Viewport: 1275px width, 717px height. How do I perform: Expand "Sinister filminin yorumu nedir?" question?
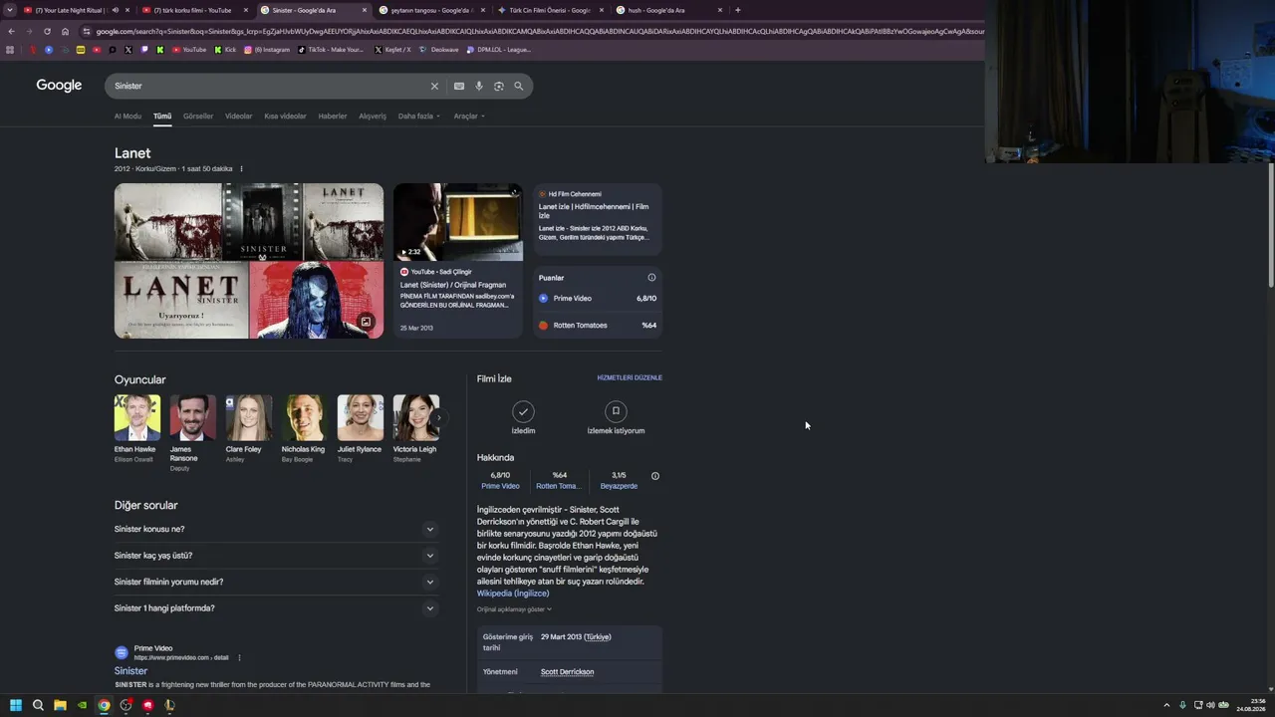click(276, 582)
